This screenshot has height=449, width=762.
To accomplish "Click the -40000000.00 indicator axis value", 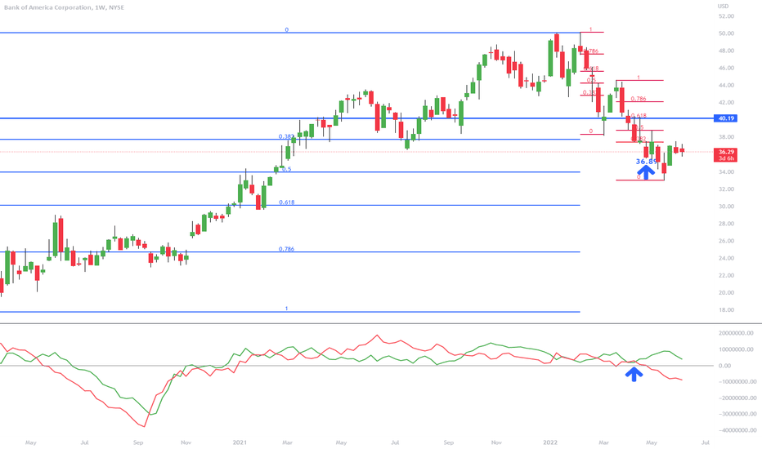I will click(x=737, y=430).
